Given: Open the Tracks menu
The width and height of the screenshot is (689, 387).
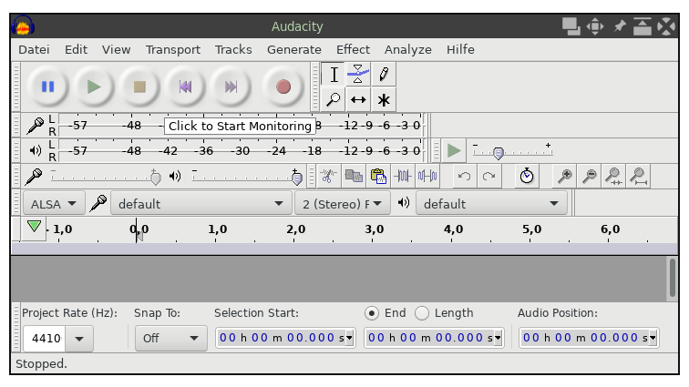Looking at the screenshot, I should point(233,50).
